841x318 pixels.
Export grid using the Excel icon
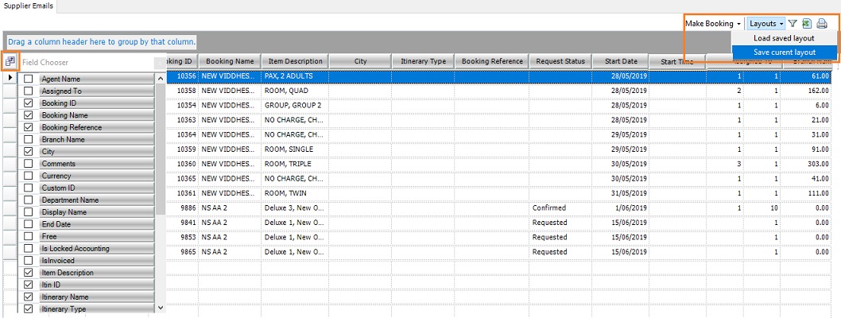(806, 24)
